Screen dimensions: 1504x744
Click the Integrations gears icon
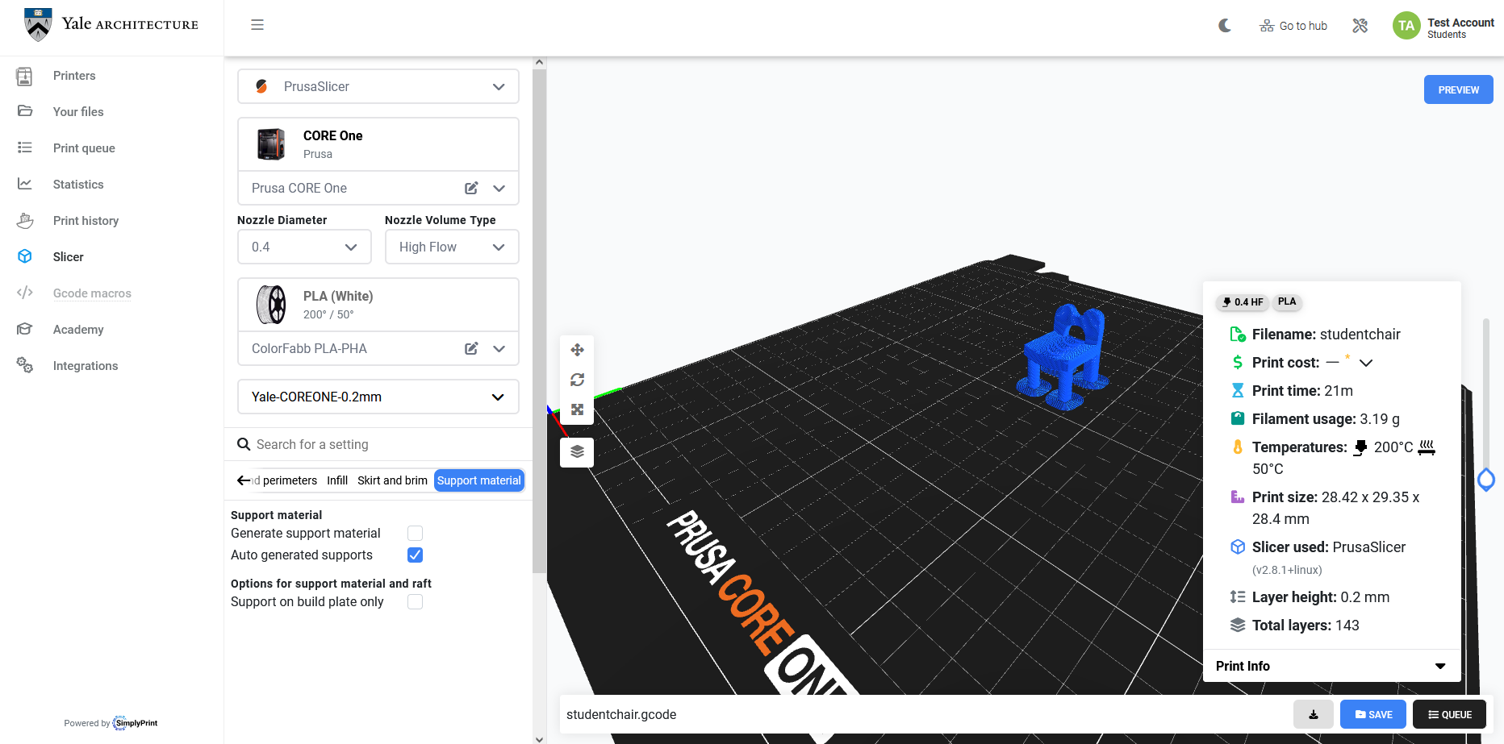click(25, 365)
